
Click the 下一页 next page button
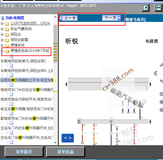click(111, 18)
